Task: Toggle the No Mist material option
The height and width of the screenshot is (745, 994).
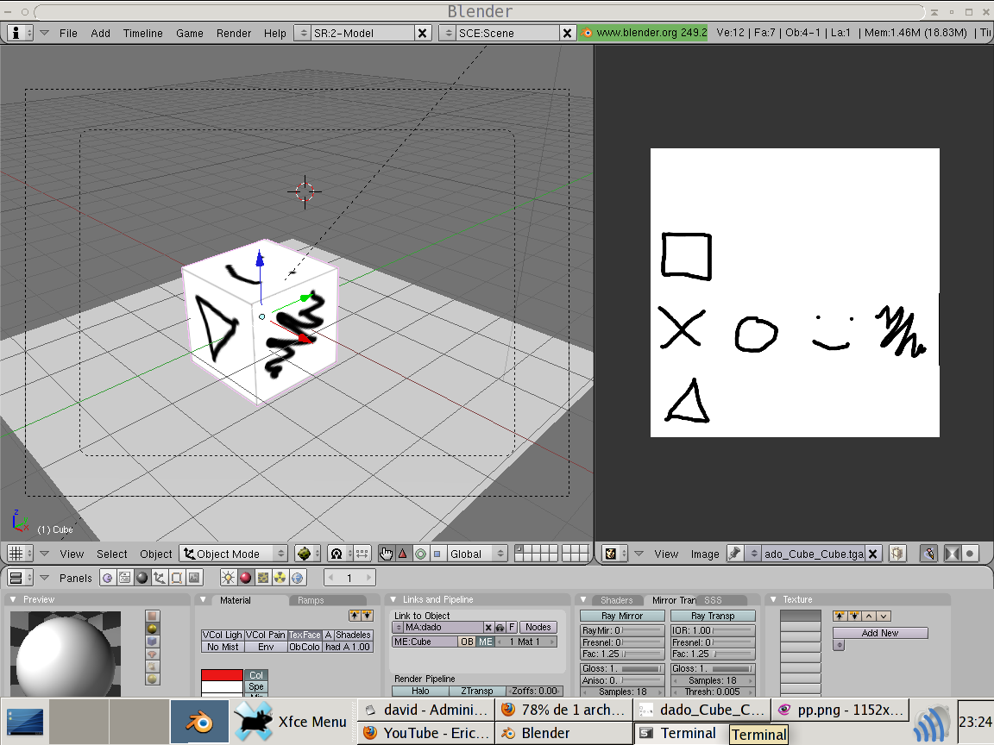Action: pos(223,647)
